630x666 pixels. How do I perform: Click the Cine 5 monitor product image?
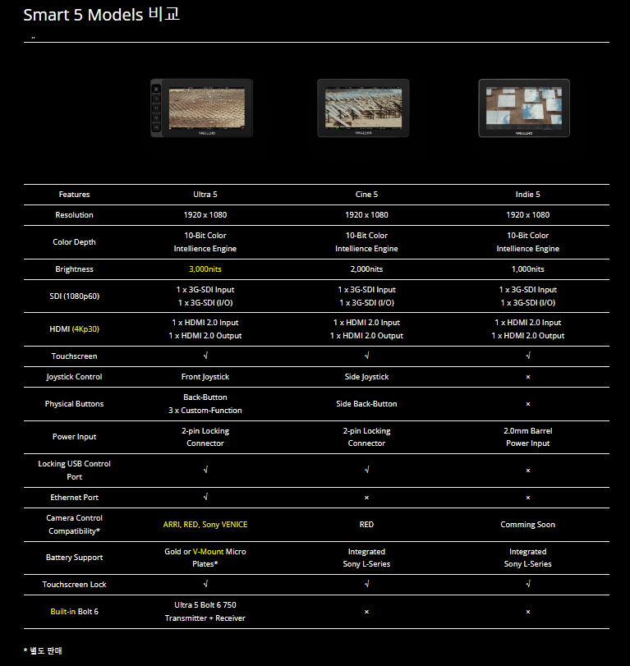click(363, 108)
